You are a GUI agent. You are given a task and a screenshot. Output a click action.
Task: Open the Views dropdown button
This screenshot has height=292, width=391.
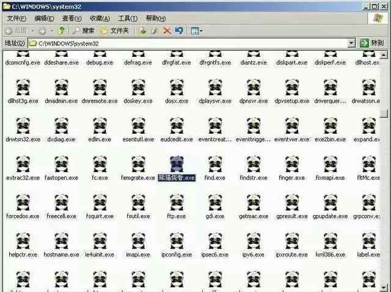197,31
